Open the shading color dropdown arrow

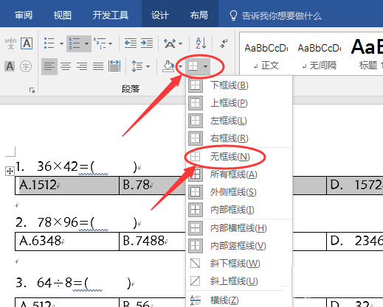pyautogui.click(x=181, y=66)
